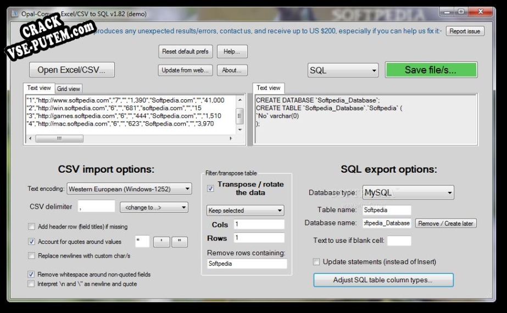Open the About... dialog
The height and width of the screenshot is (313, 507).
pos(232,70)
